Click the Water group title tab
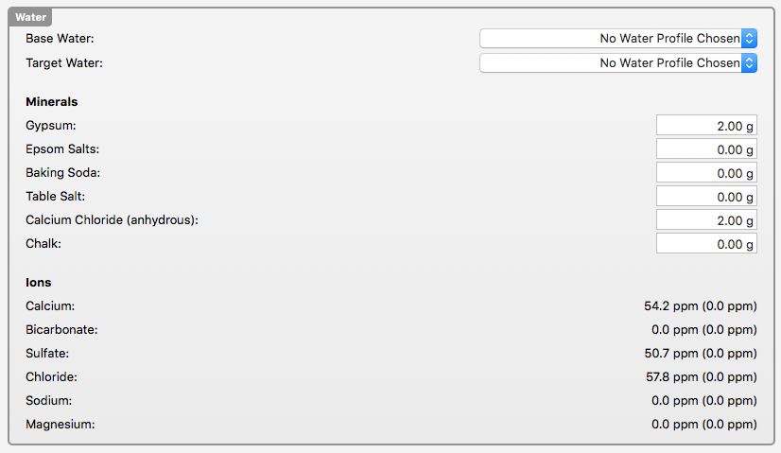The width and height of the screenshot is (781, 453). 31,17
